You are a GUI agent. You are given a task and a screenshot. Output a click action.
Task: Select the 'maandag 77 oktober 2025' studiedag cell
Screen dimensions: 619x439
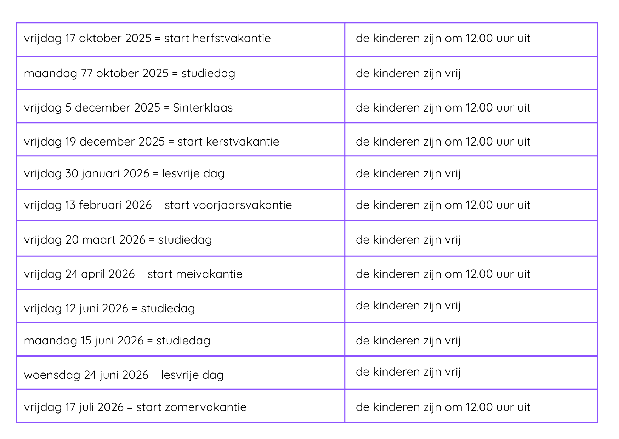(130, 73)
